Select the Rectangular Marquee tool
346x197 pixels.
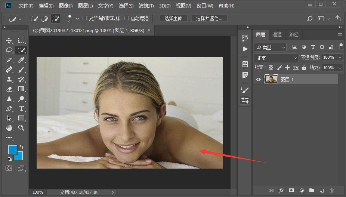tap(21, 40)
